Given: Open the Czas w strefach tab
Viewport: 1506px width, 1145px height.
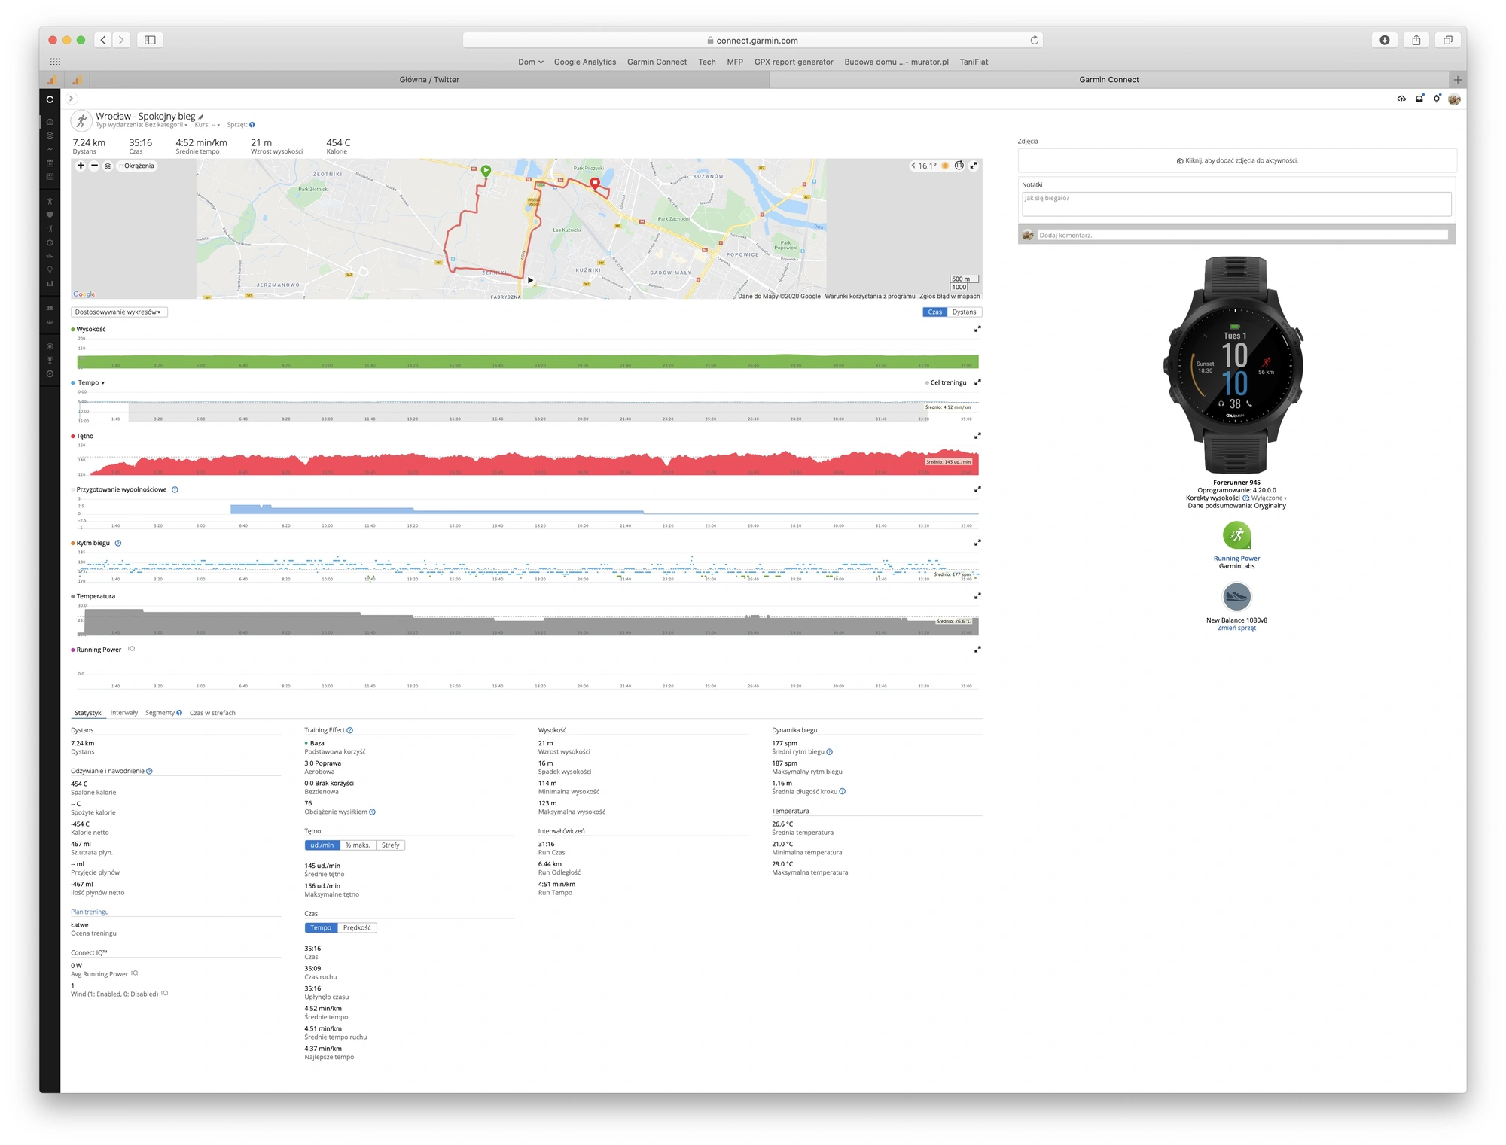Looking at the screenshot, I should [x=212, y=713].
